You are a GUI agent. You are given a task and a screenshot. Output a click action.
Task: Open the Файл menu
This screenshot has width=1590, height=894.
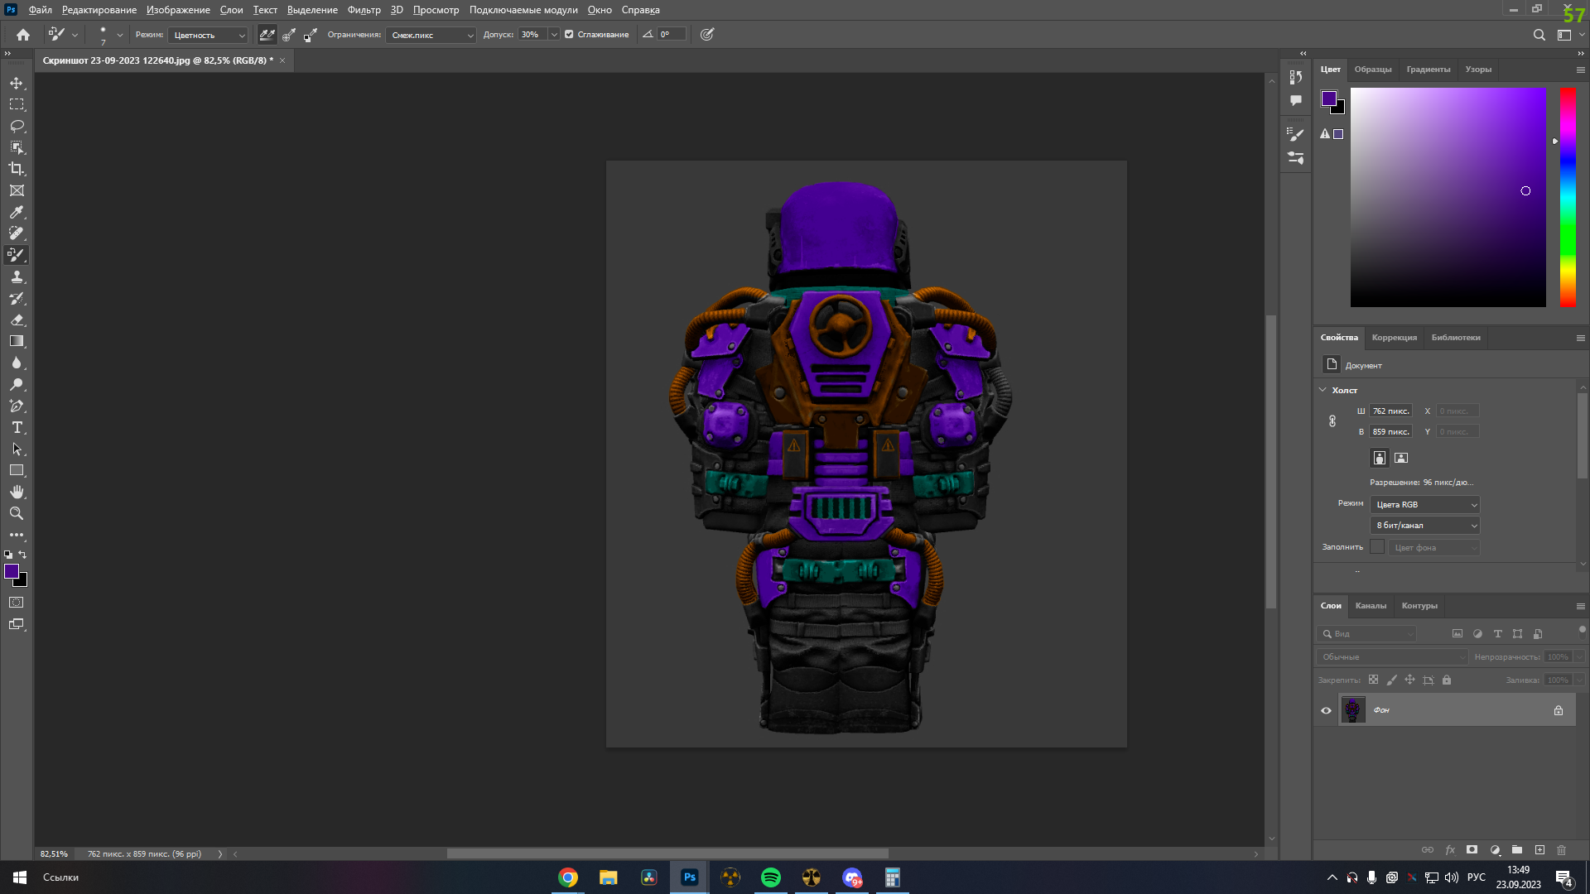pyautogui.click(x=40, y=10)
